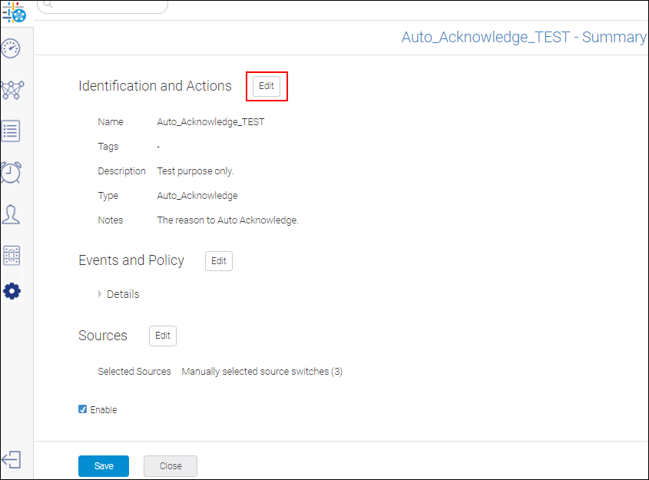Image resolution: width=649 pixels, height=480 pixels.
Task: Open the Settings gear icon
Action: point(12,291)
